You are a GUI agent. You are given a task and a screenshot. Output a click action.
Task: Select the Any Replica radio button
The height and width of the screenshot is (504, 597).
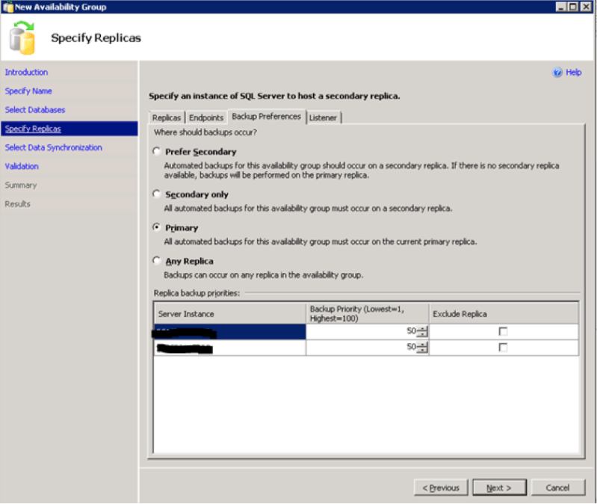156,260
